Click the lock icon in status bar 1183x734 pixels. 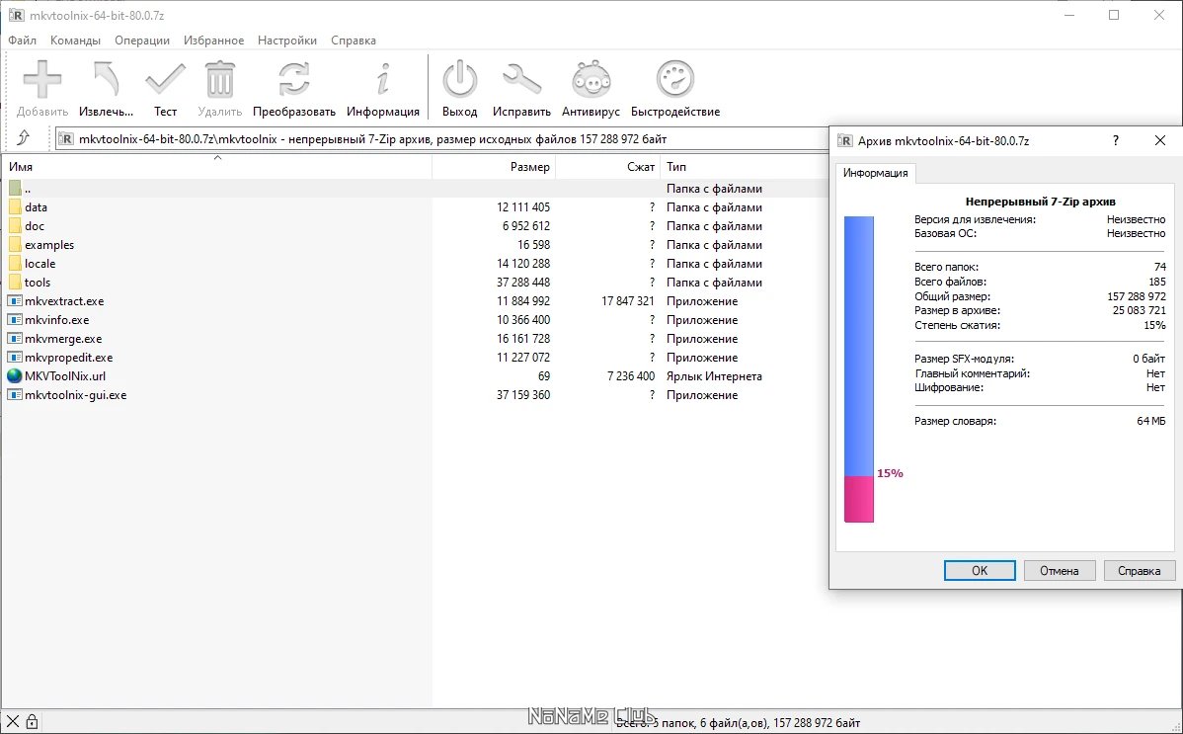32,722
